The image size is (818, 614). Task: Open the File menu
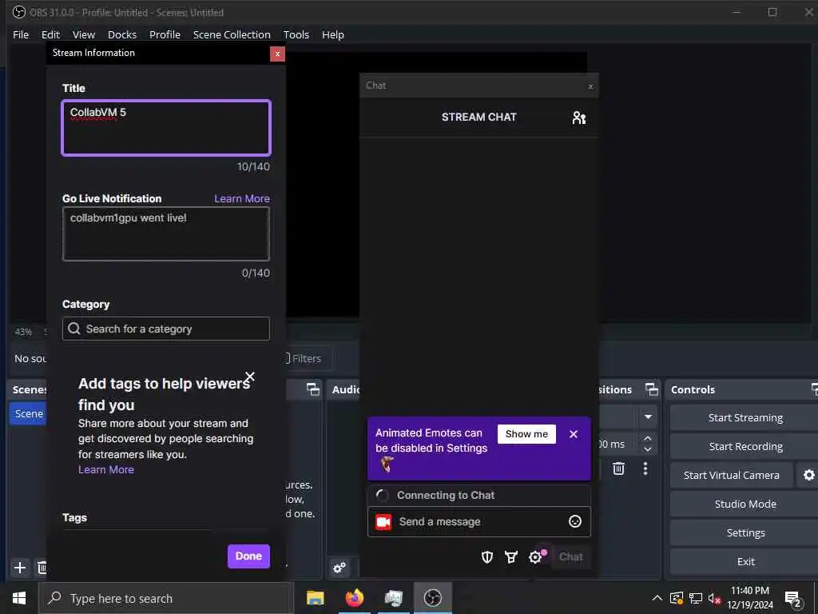(x=21, y=34)
